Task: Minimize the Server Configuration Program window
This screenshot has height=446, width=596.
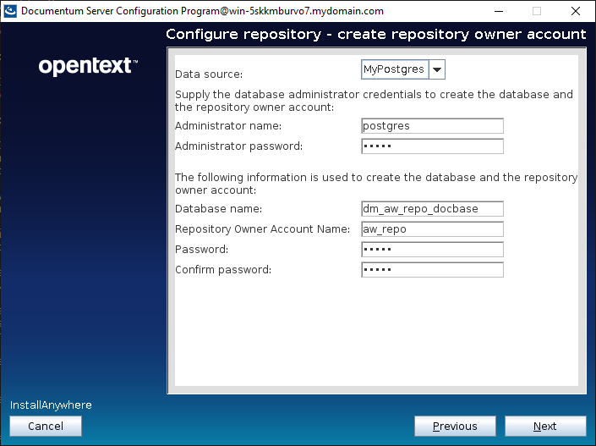Action: [x=497, y=11]
